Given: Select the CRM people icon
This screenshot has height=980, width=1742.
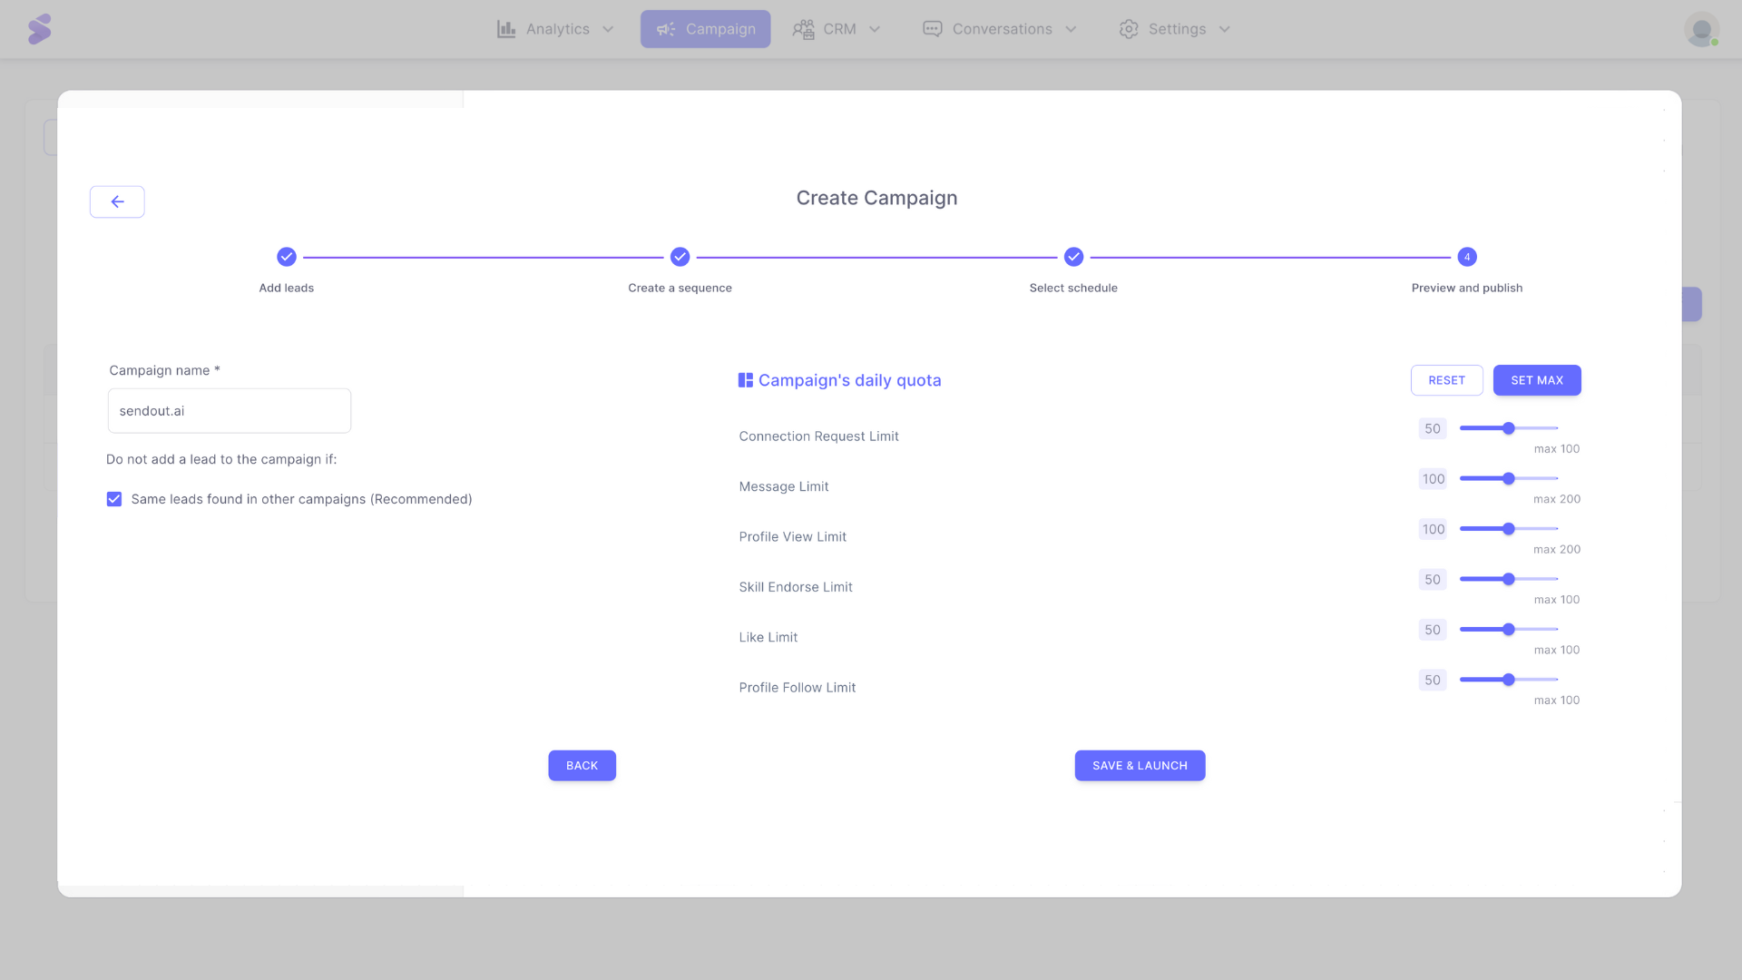Looking at the screenshot, I should [x=802, y=28].
